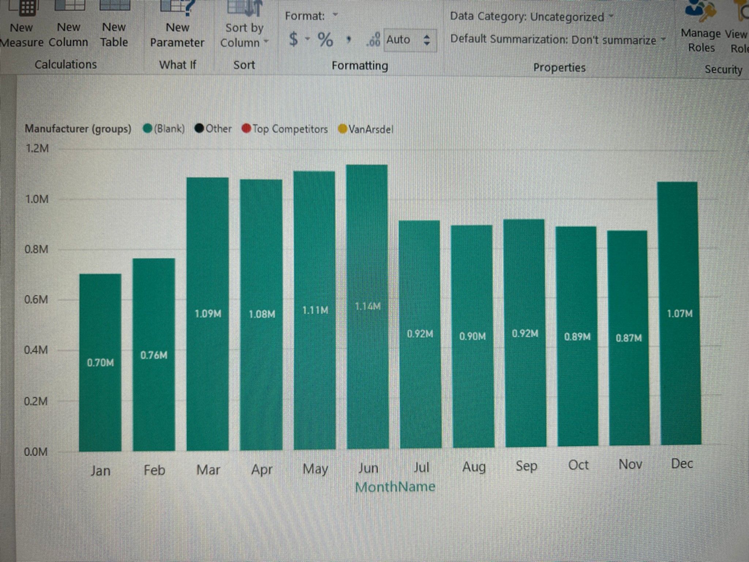Screen dimensions: 749x562
Task: Apply percentage format
Action: pos(325,40)
